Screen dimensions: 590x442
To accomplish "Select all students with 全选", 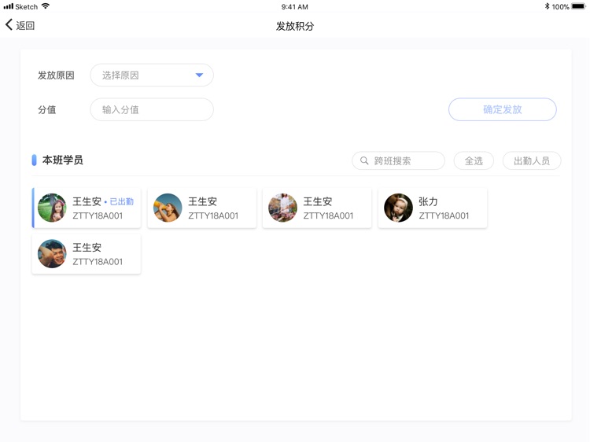I will 474,161.
